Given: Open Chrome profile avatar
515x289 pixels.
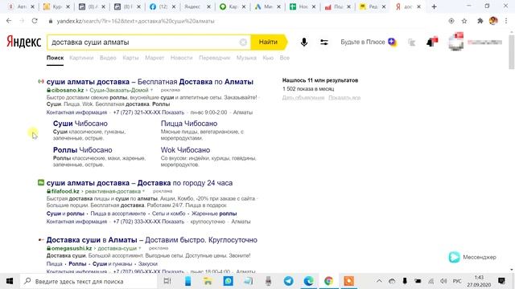Looking at the screenshot, I should [x=493, y=21].
